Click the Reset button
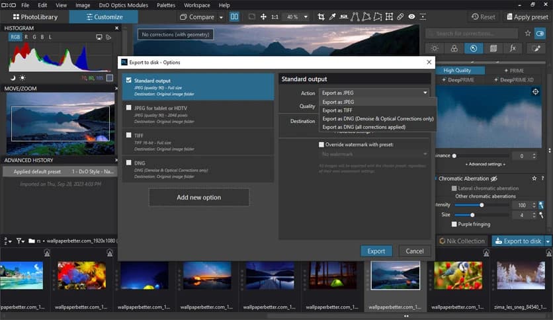 click(x=483, y=17)
